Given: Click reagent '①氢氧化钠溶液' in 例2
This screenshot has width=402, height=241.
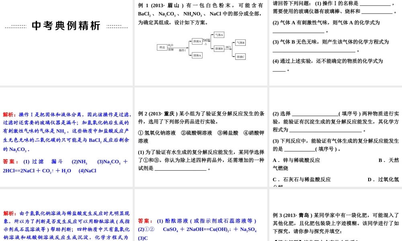Looking at the screenshot, I should coord(157,133).
